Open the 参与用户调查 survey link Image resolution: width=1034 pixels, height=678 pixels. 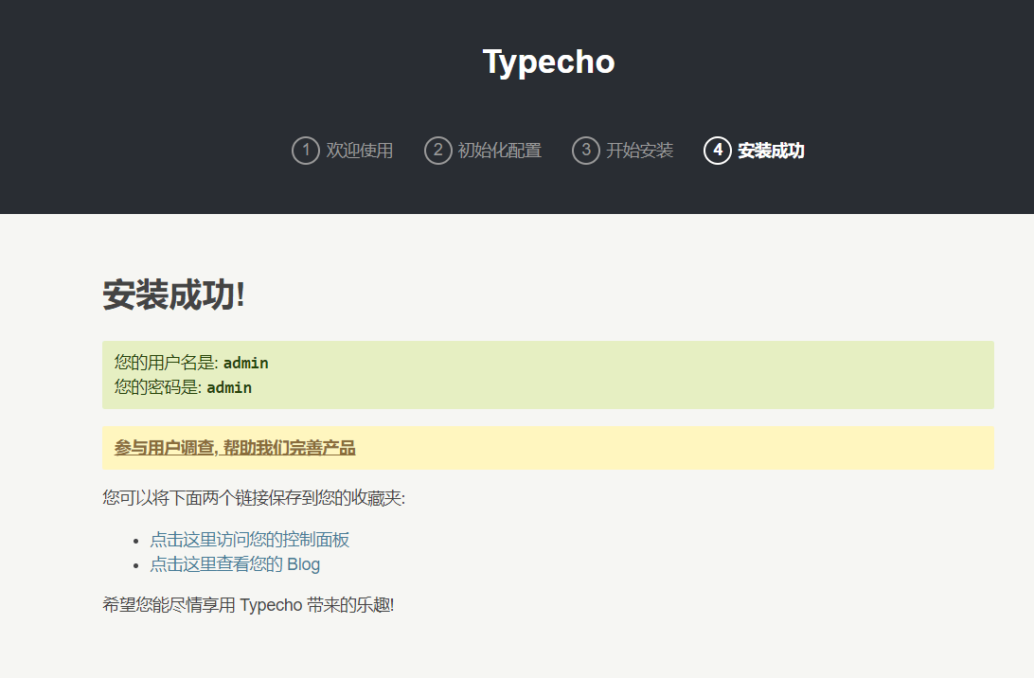235,448
